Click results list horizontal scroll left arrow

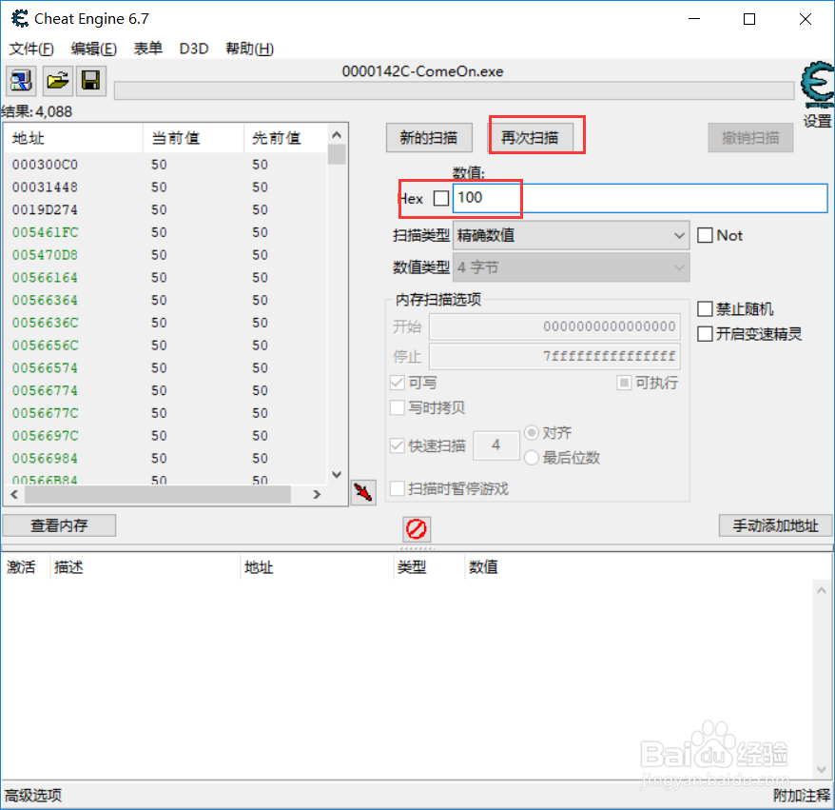[14, 495]
